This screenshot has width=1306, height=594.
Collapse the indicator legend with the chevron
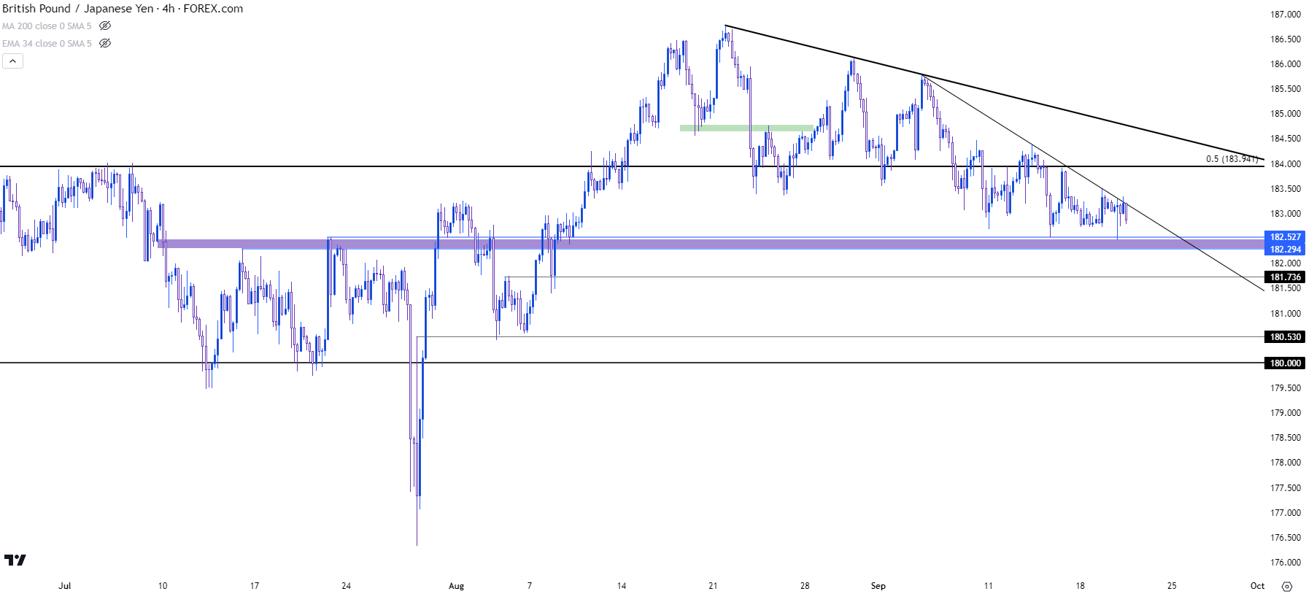point(12,61)
